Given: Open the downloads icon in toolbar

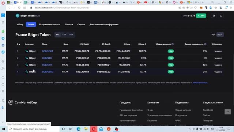Looking at the screenshot, I should tap(226, 8).
